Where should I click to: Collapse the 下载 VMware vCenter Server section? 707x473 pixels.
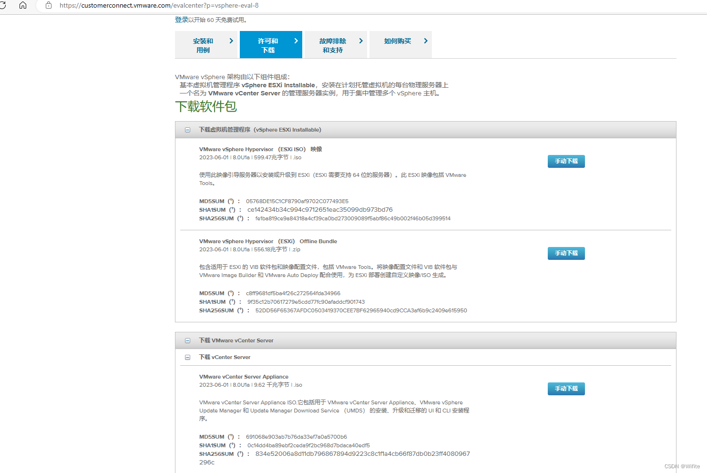187,340
